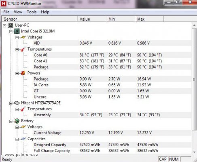Select the User-PC computer icon
197x162 pixels.
[x=11, y=25]
